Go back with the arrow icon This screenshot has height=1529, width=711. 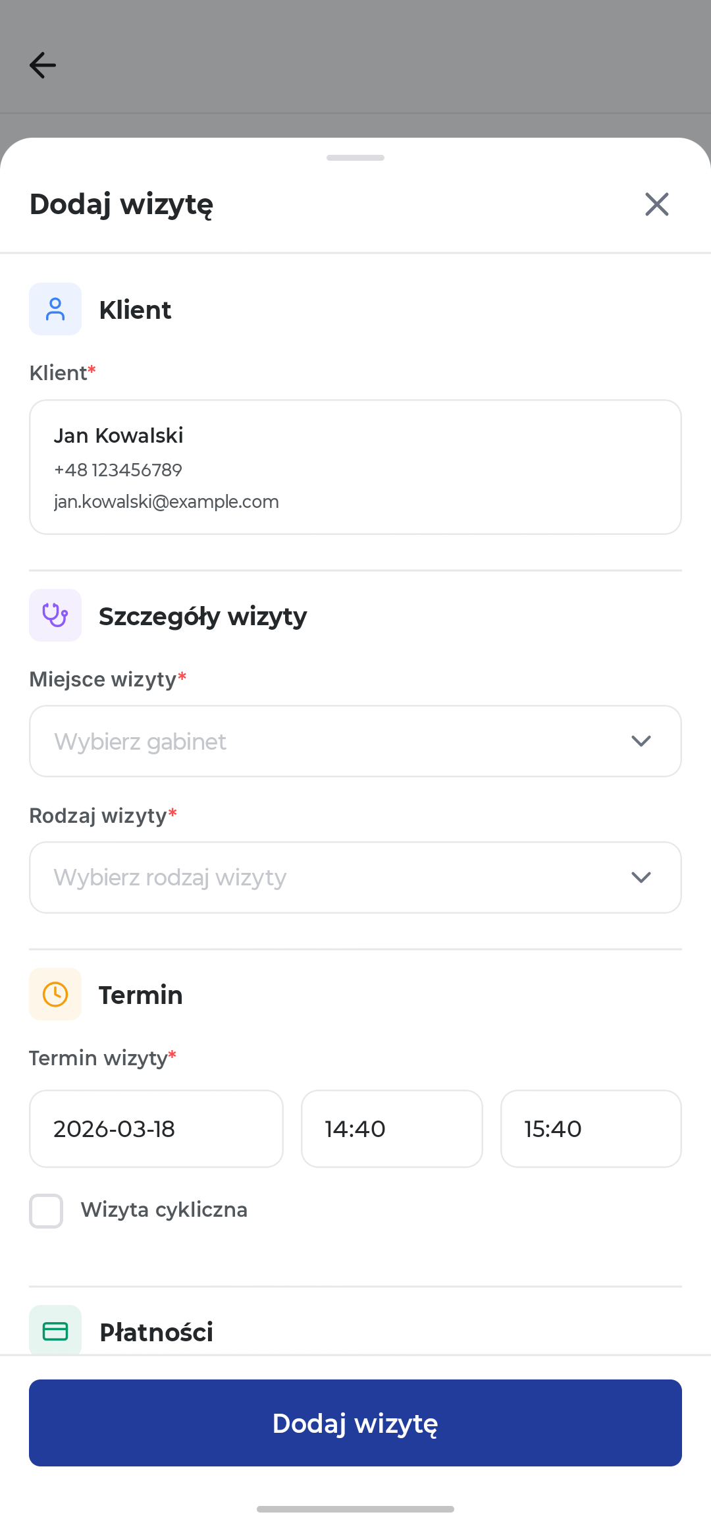(43, 65)
